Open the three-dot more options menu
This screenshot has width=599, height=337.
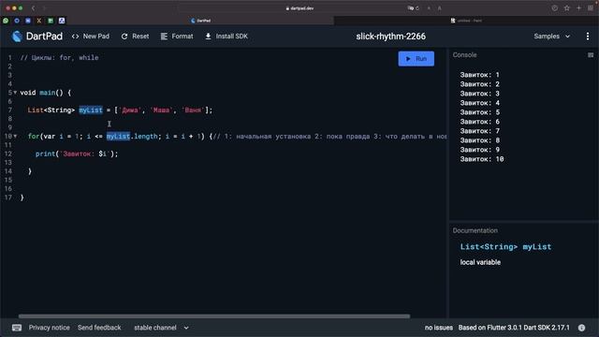[x=588, y=37]
